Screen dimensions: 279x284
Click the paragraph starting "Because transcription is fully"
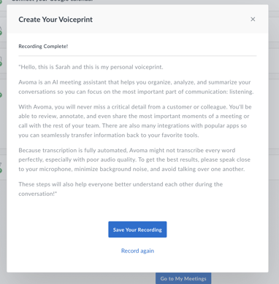coord(134,159)
